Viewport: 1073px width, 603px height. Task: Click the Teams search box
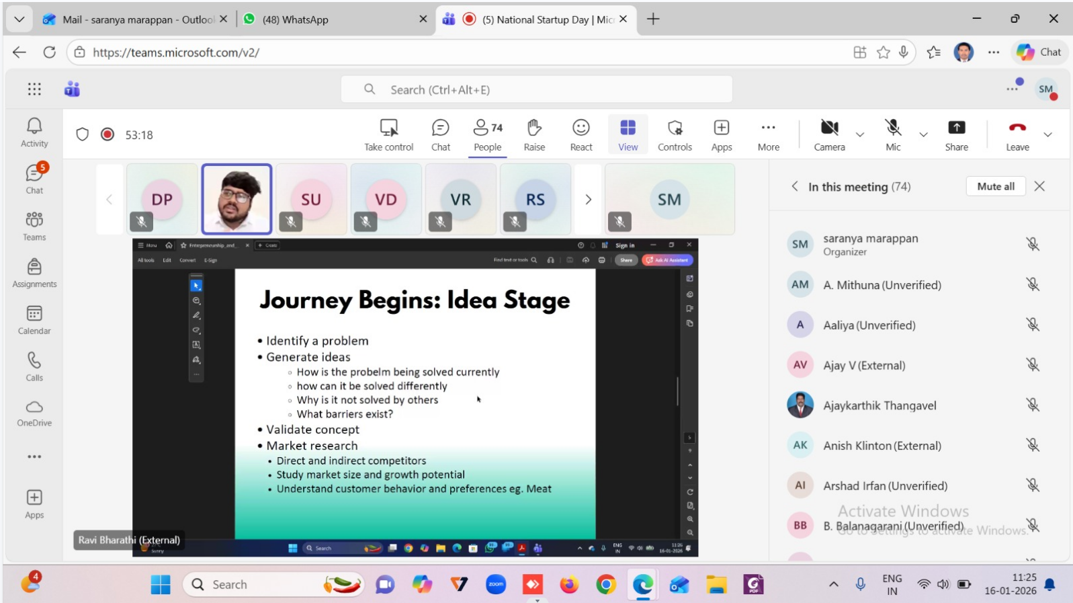pyautogui.click(x=536, y=89)
